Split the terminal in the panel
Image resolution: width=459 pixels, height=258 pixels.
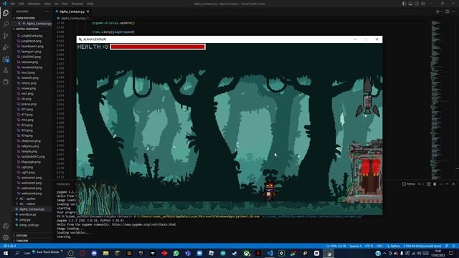point(429,184)
